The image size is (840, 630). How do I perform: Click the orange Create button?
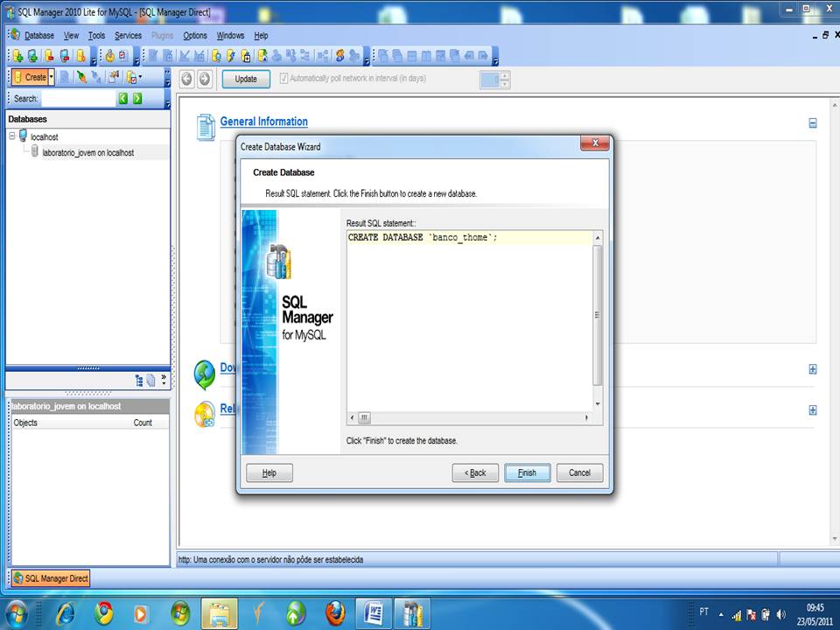pyautogui.click(x=31, y=77)
